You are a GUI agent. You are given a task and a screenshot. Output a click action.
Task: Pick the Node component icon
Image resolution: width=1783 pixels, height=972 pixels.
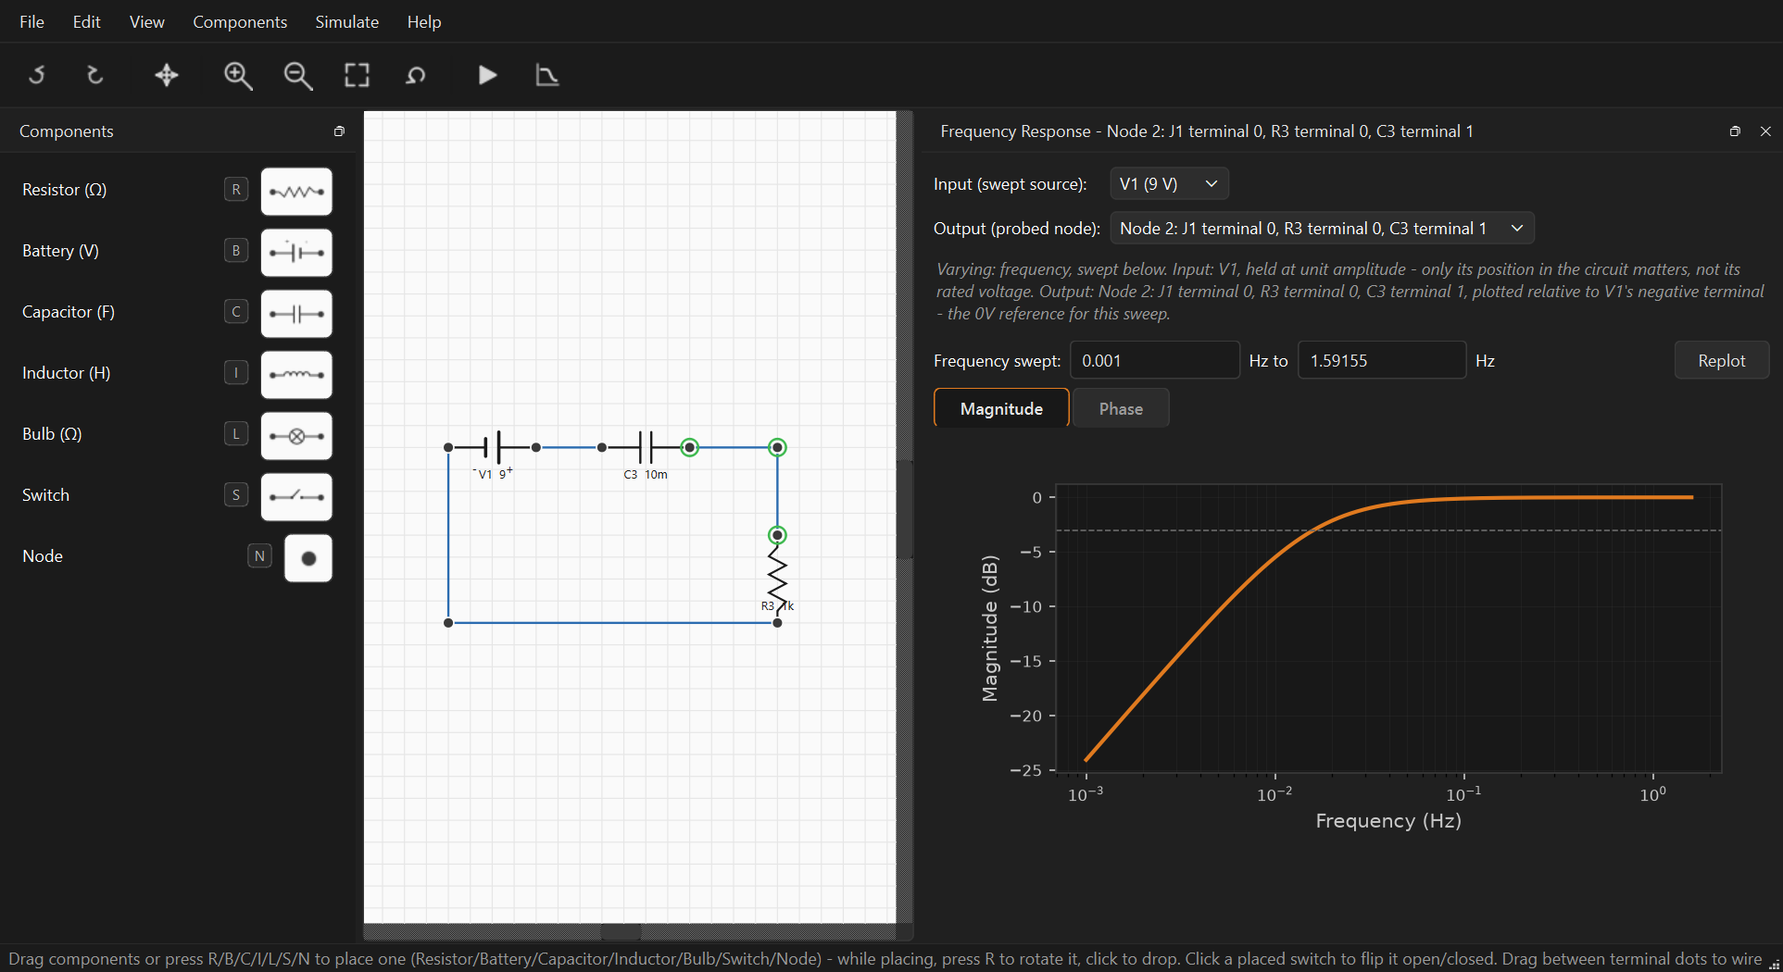[x=308, y=558]
